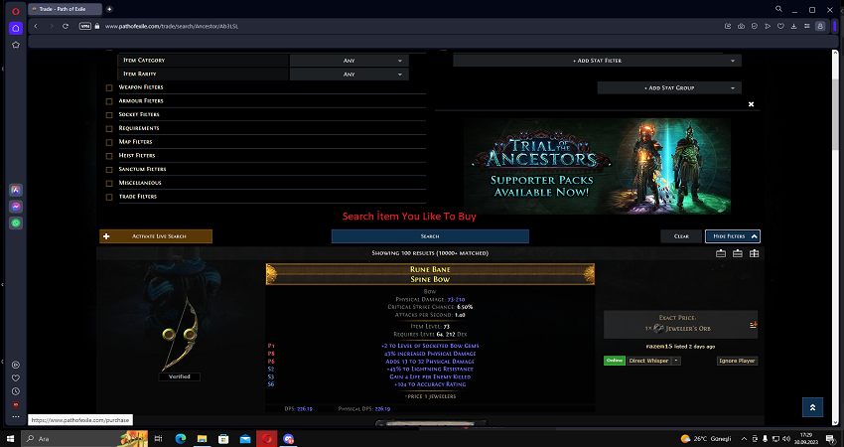Open Microsoft Edge from taskbar
The image size is (844, 447).
click(181, 439)
